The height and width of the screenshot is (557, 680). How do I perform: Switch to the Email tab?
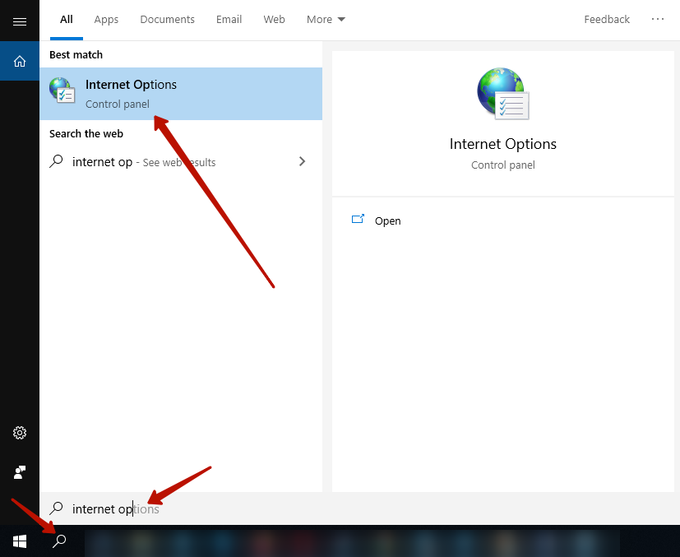[x=229, y=20]
